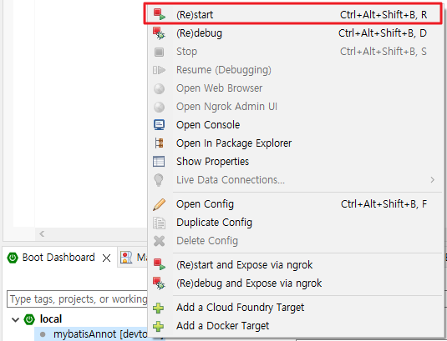This screenshot has width=447, height=341.
Task: Click the editor's horizontal scroll left arrow
Action: coord(42,233)
